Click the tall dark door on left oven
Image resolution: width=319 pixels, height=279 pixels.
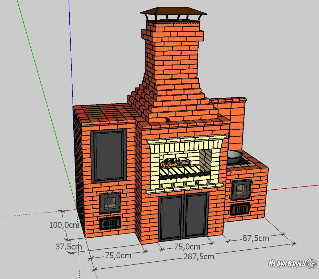coord(108,155)
